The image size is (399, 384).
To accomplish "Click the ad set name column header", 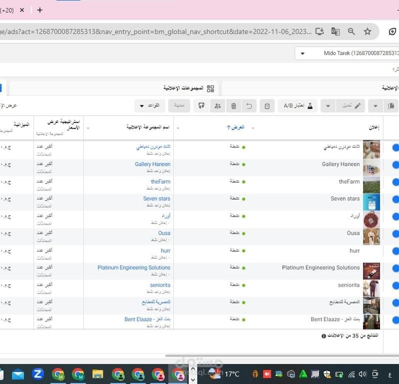I will (x=148, y=127).
